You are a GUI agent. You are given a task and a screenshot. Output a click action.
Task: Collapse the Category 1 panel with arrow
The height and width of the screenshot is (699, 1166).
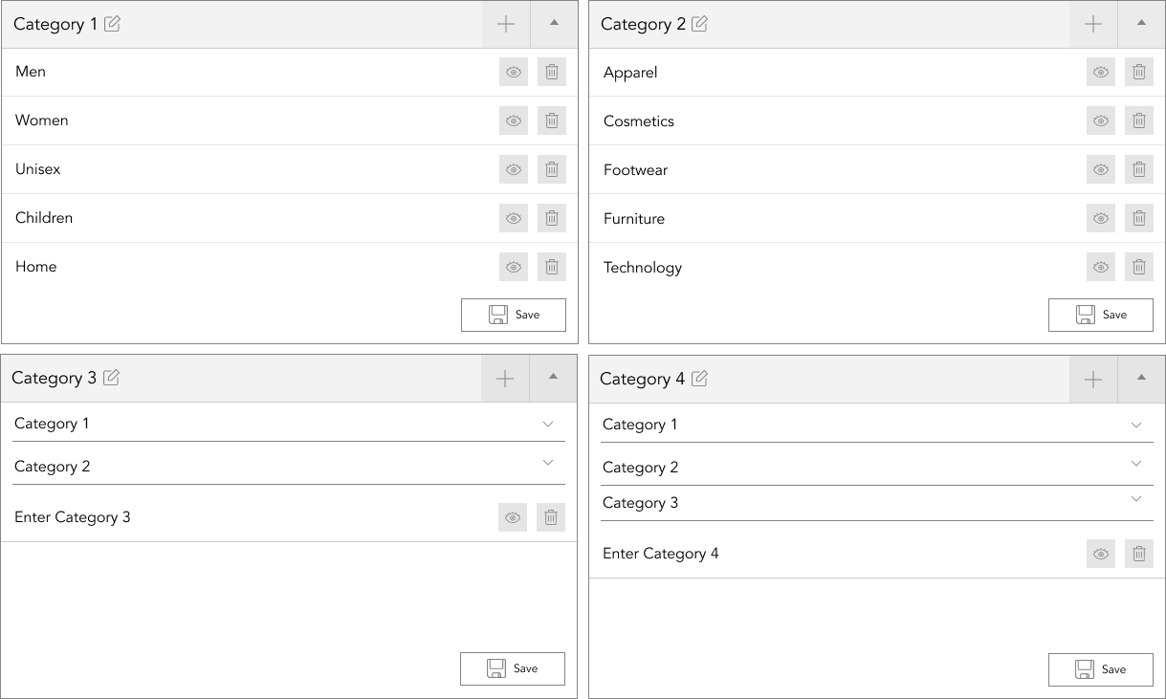coord(554,24)
